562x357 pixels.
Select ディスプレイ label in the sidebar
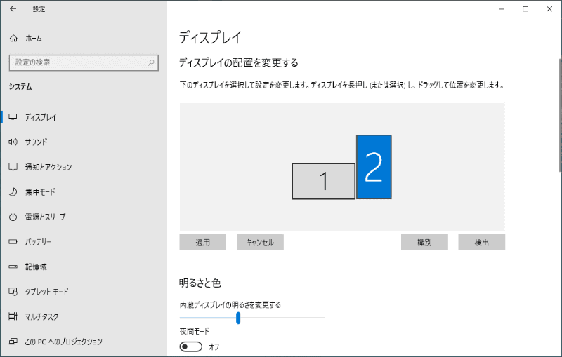click(x=41, y=117)
